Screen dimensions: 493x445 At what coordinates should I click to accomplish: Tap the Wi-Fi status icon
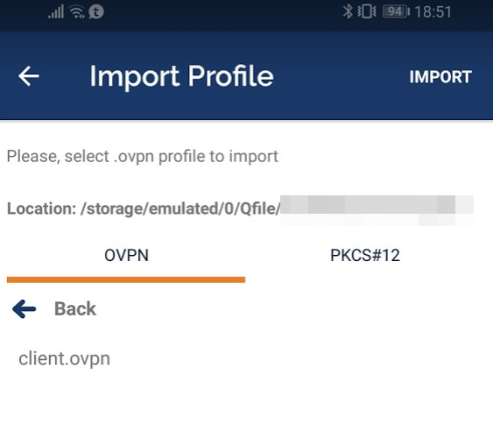77,12
